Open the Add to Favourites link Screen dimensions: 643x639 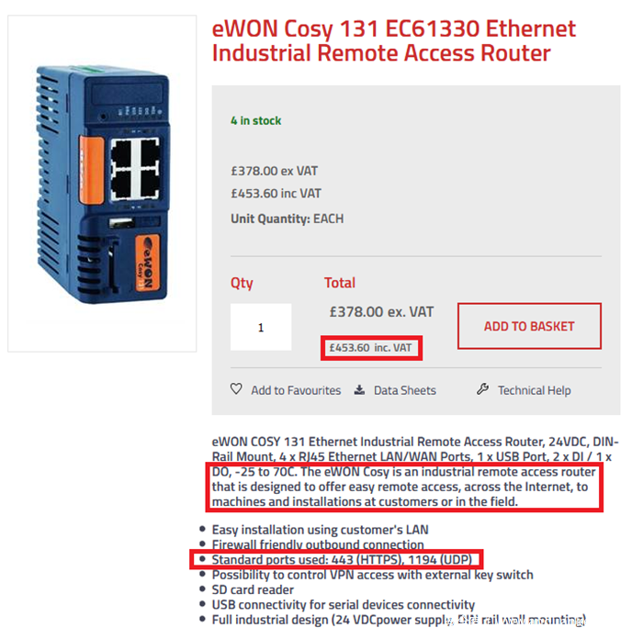pyautogui.click(x=296, y=390)
